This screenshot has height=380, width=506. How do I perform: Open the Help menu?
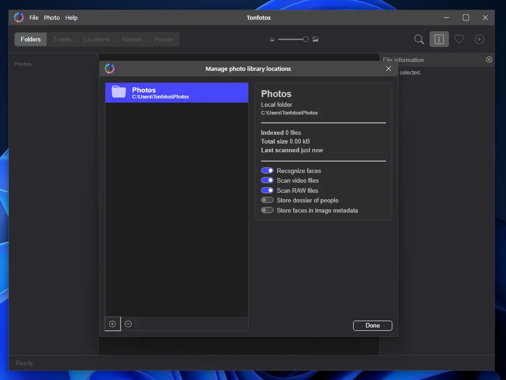pyautogui.click(x=71, y=18)
